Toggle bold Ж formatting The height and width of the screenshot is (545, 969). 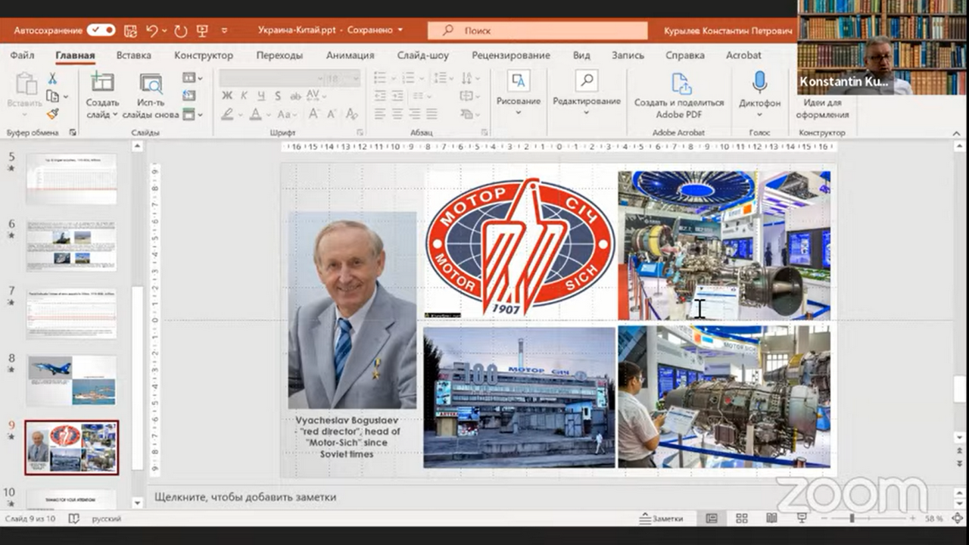point(226,96)
